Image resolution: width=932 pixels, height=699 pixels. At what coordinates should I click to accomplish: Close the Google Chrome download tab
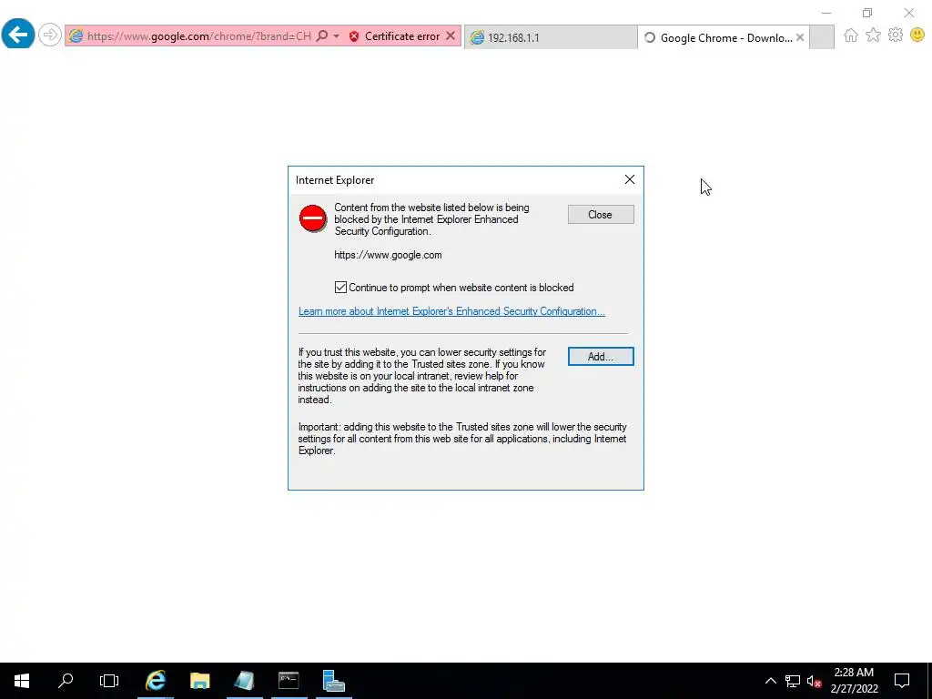800,37
